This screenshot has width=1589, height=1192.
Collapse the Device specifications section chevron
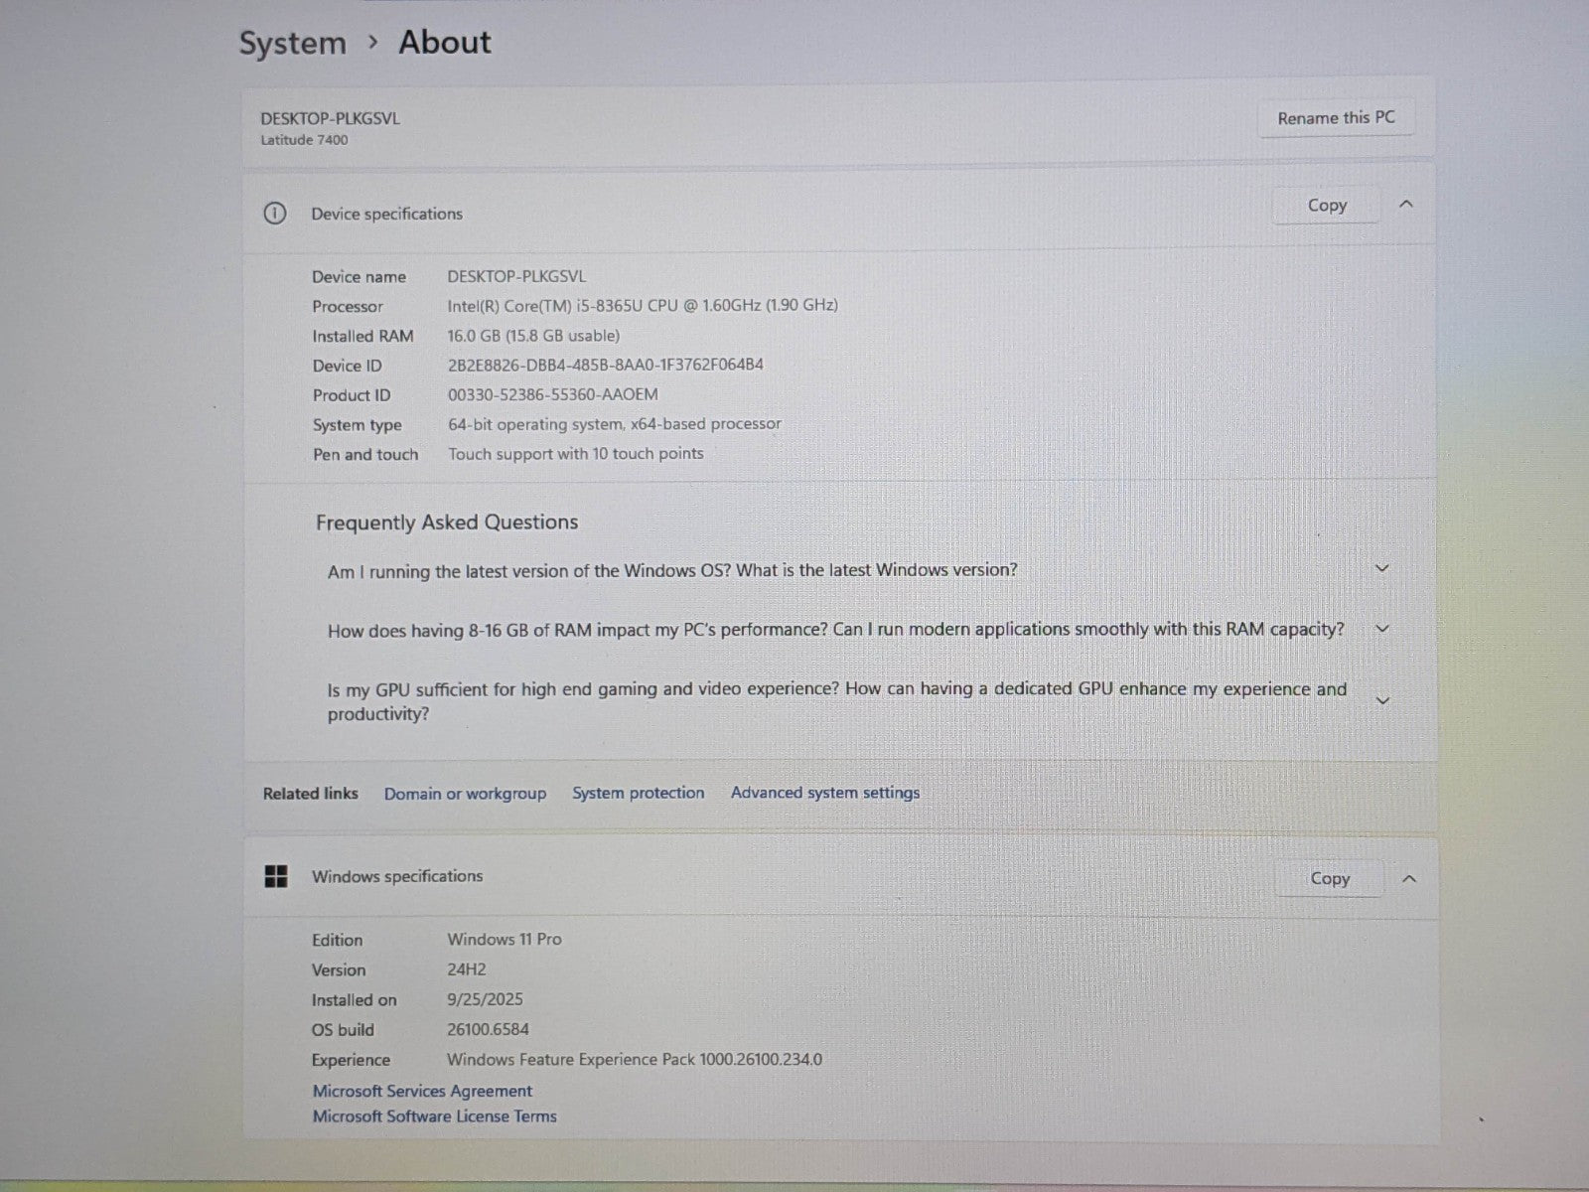pos(1405,205)
